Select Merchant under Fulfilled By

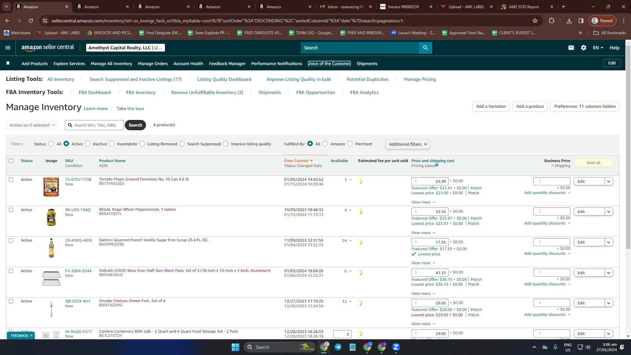point(350,144)
